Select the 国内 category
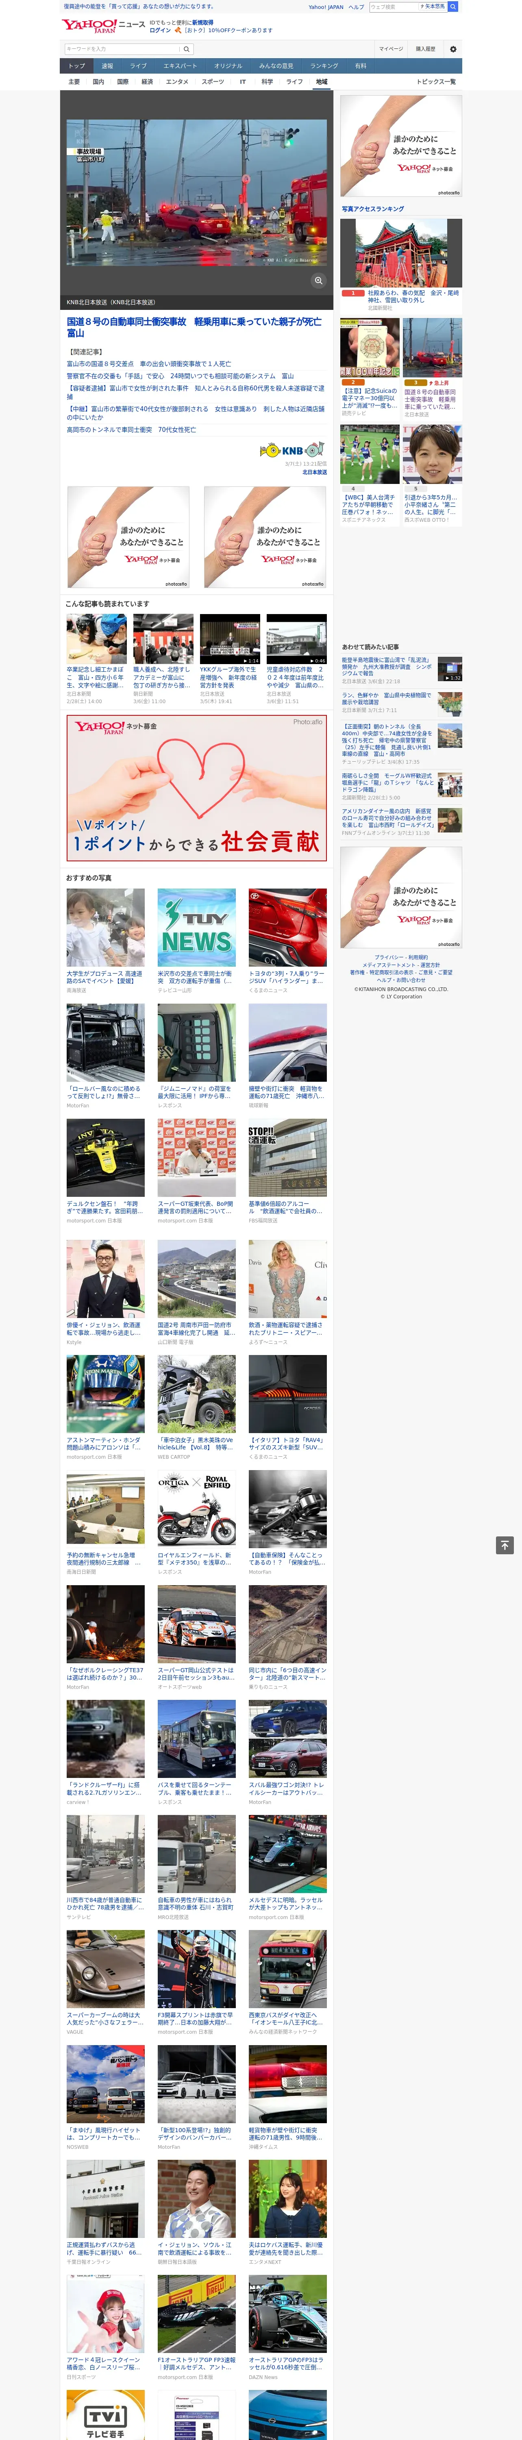Image resolution: width=522 pixels, height=2440 pixels. coord(98,81)
